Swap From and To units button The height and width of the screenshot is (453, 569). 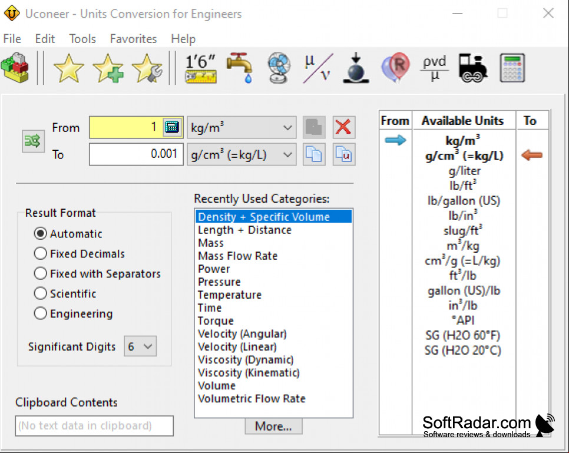[x=33, y=141]
